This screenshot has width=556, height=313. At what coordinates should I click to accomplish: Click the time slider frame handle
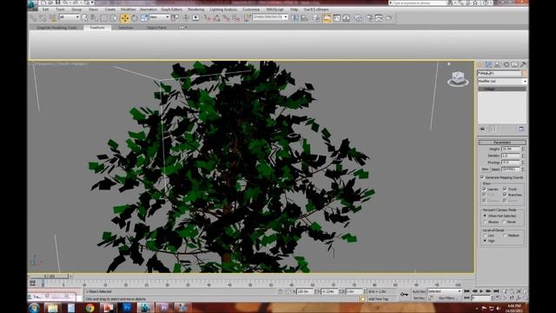coord(50,276)
